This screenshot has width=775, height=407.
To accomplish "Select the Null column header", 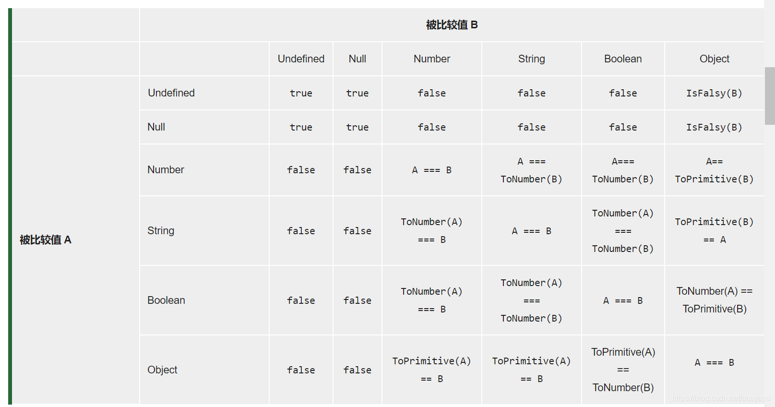I will [358, 59].
